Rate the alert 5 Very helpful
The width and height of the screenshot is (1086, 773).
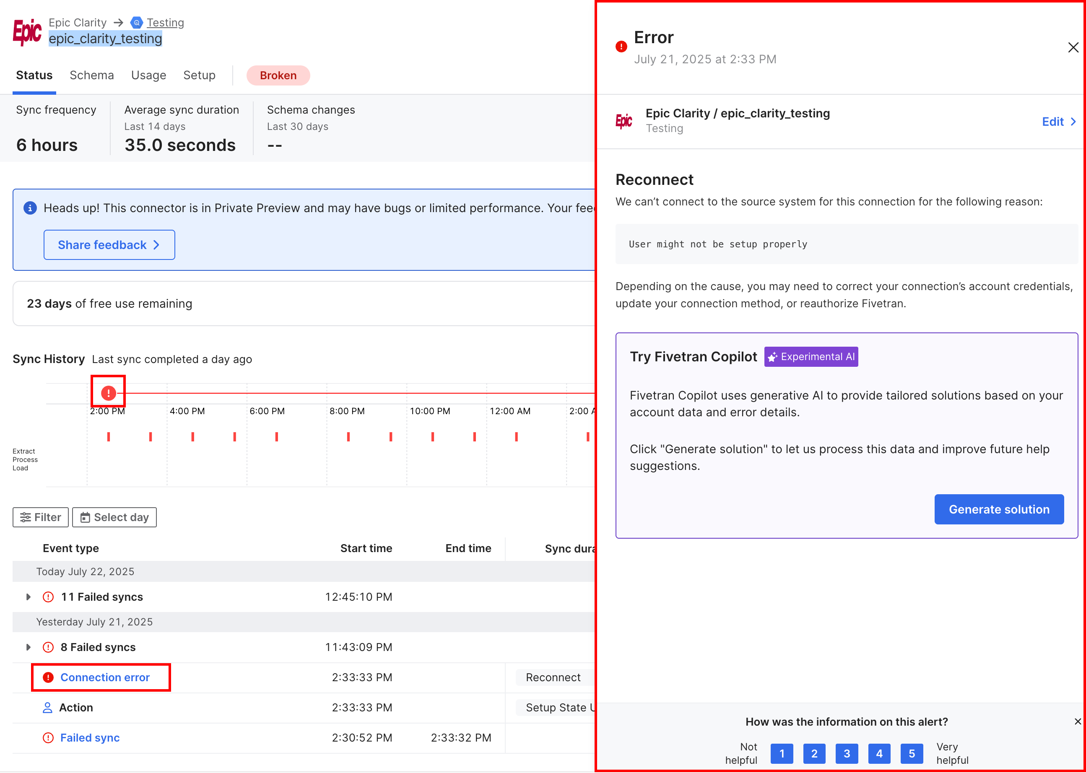912,753
